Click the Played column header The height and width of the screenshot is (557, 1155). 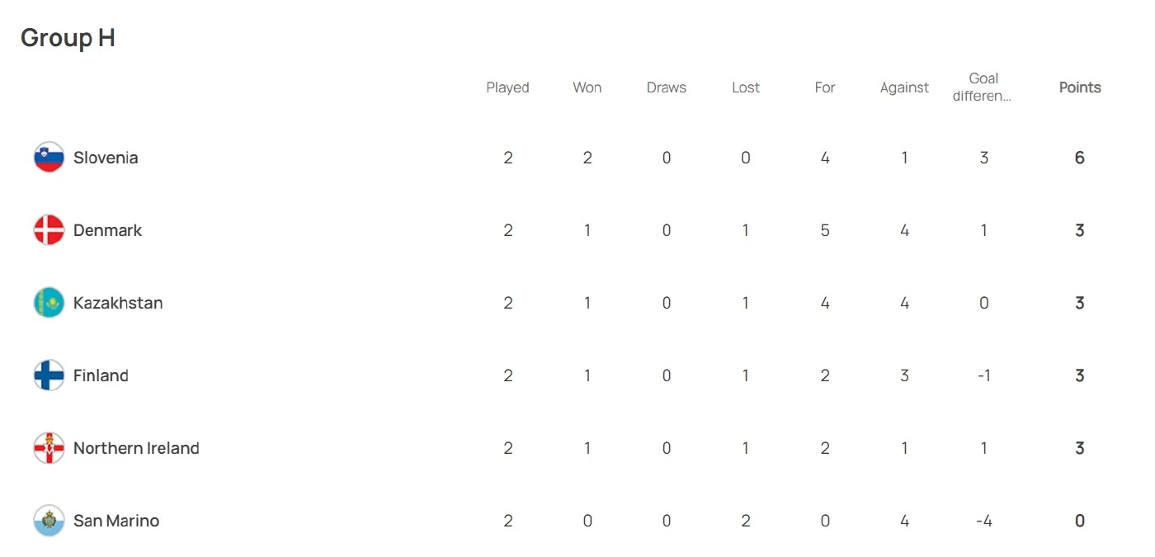507,87
